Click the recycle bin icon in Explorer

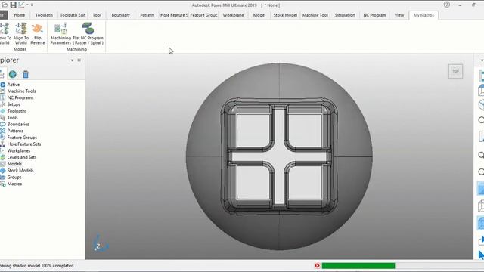click(x=26, y=74)
